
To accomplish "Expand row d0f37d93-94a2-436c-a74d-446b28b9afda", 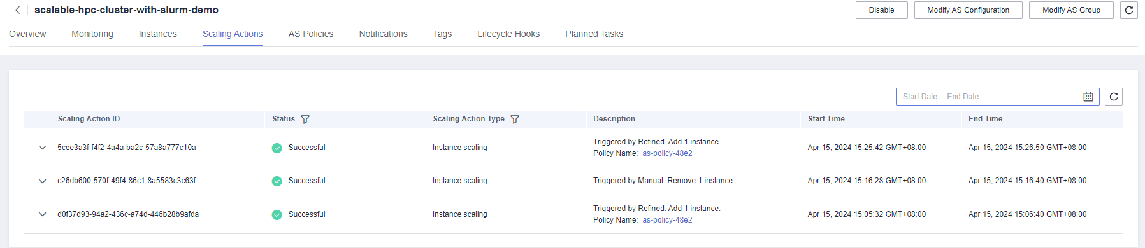I will coord(42,214).
